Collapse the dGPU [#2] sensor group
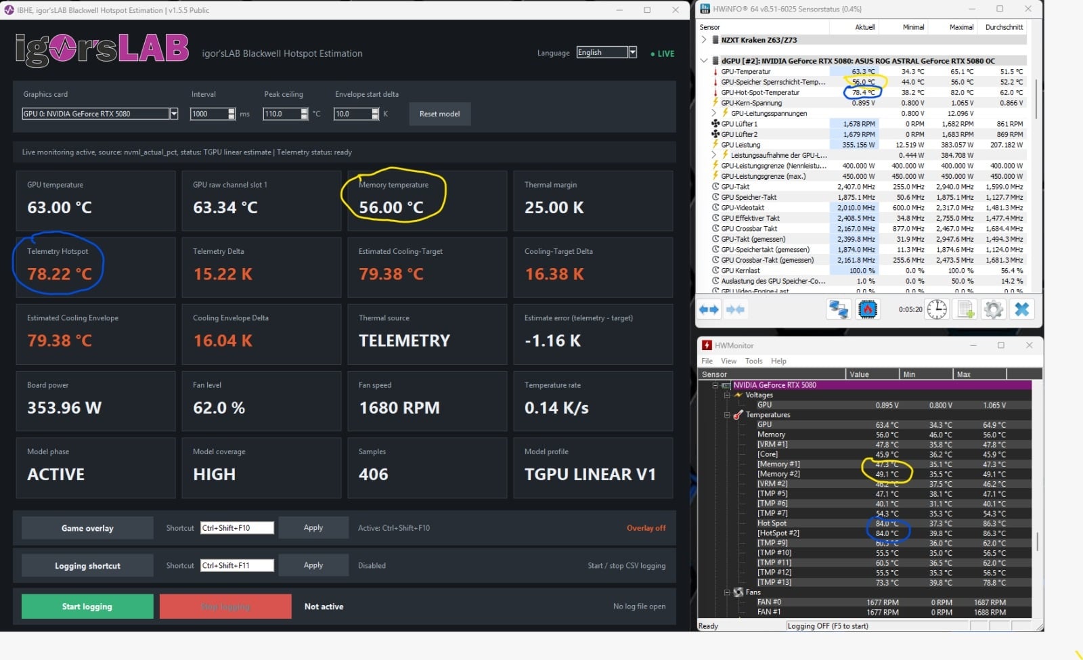Image resolution: width=1083 pixels, height=660 pixels. click(x=704, y=61)
